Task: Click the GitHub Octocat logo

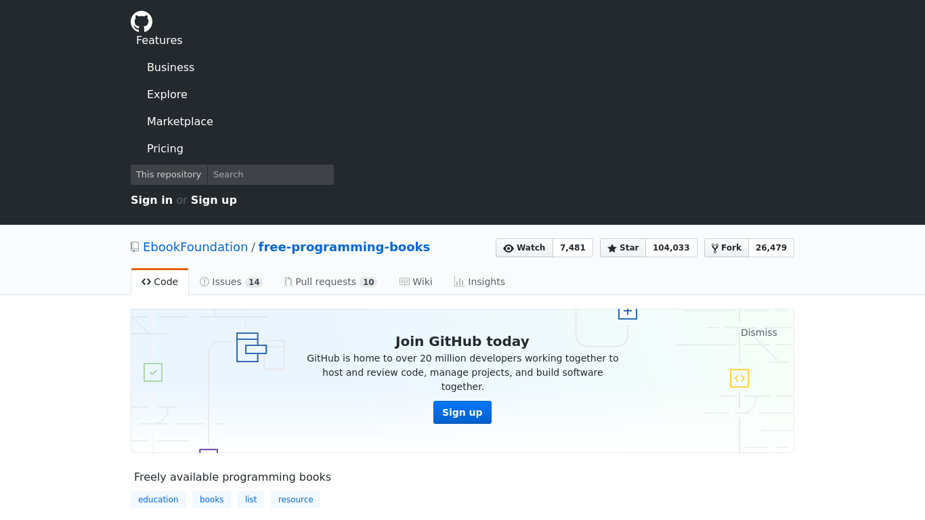Action: click(x=142, y=22)
